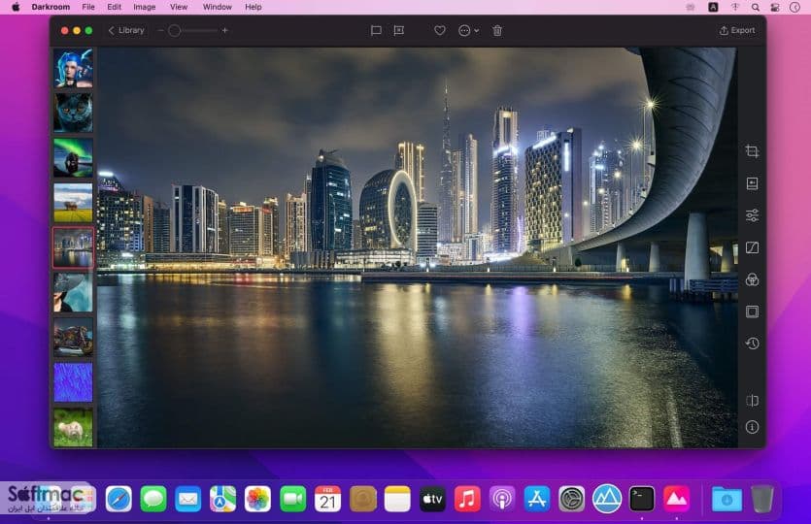Select the blue purple texture thumbnail
Viewport: 811px width, 524px height.
pos(73,382)
